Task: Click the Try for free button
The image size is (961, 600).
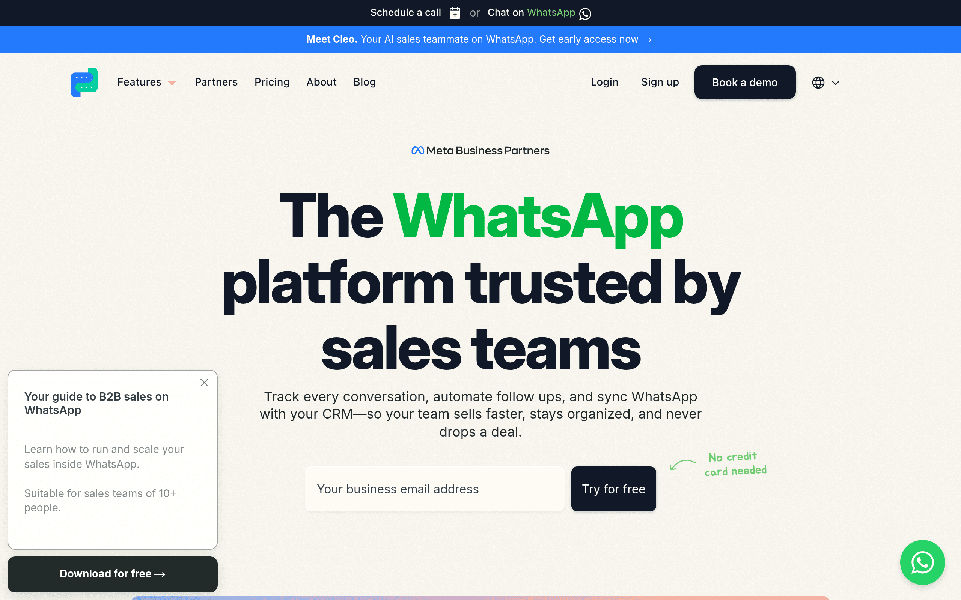Action: (613, 489)
